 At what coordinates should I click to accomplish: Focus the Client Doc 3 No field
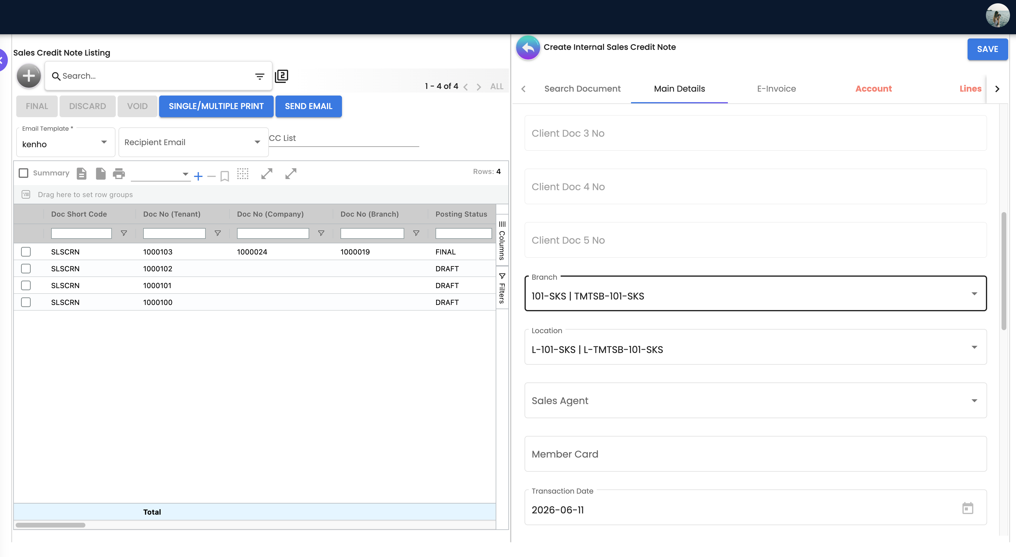[756, 133]
